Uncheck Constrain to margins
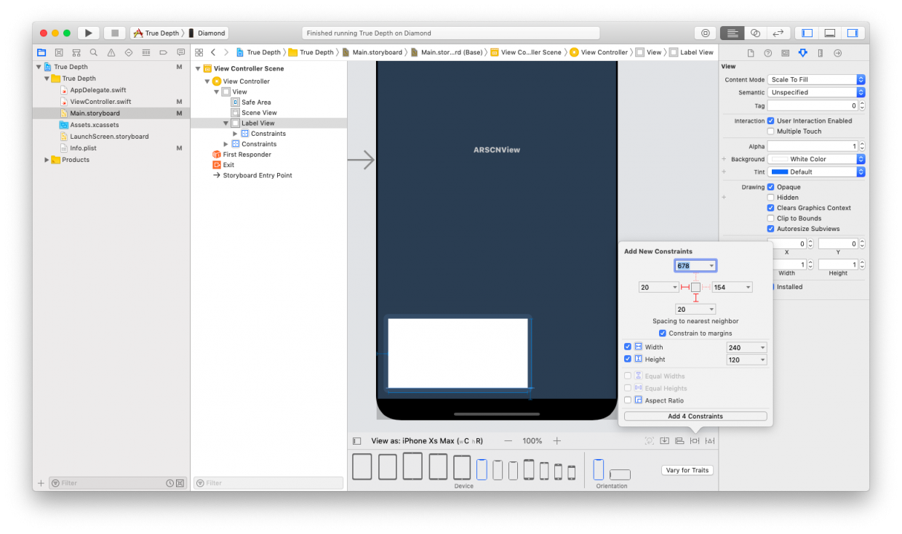902x534 pixels. click(663, 333)
